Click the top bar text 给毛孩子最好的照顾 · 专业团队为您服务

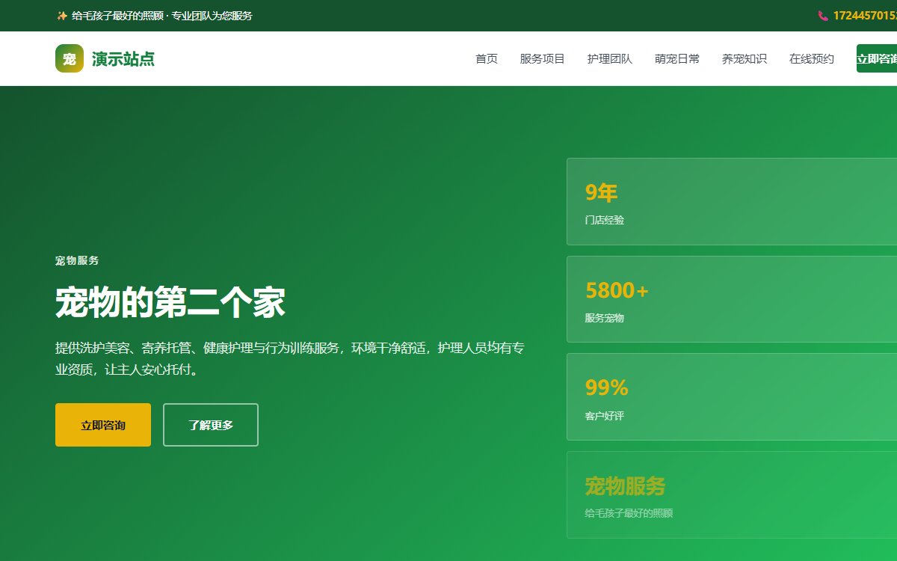[162, 16]
